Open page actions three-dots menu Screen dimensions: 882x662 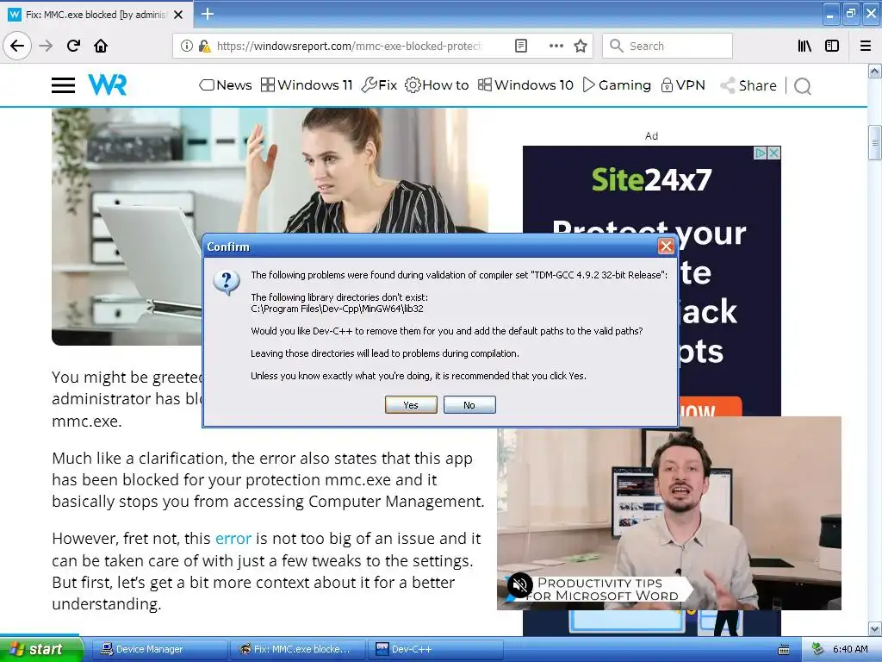556,46
